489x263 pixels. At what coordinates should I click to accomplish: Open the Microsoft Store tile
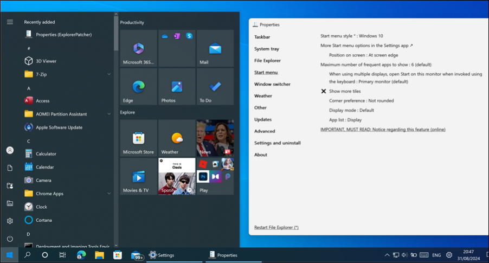[138, 138]
